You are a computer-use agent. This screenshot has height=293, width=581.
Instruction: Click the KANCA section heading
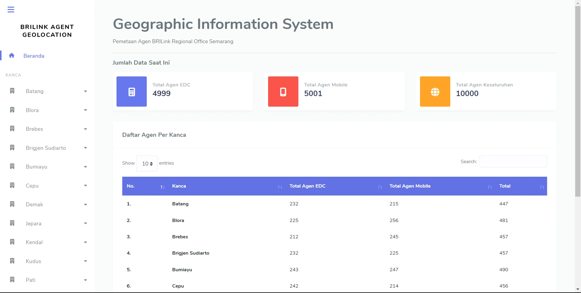point(13,75)
